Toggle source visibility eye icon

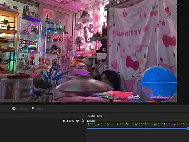click(78, 121)
